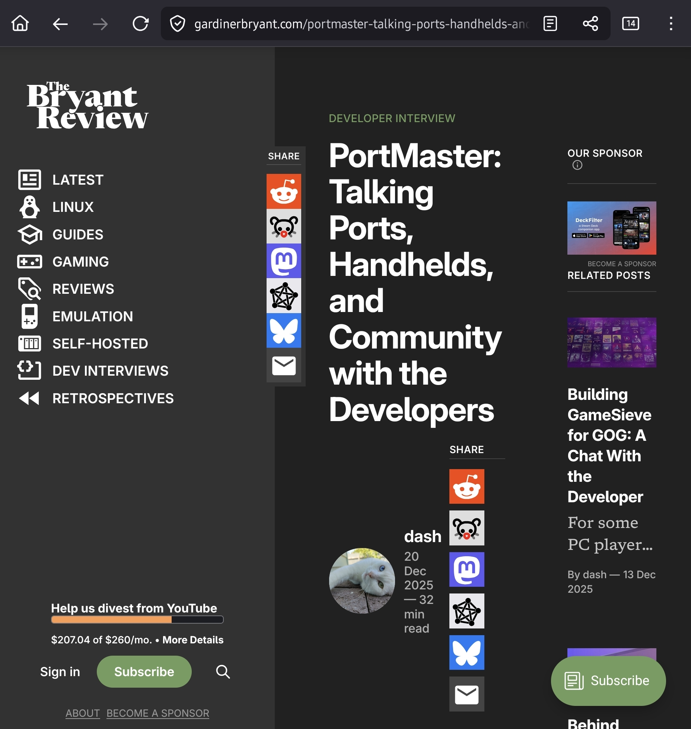Enable reader view from the address bar

pos(550,23)
